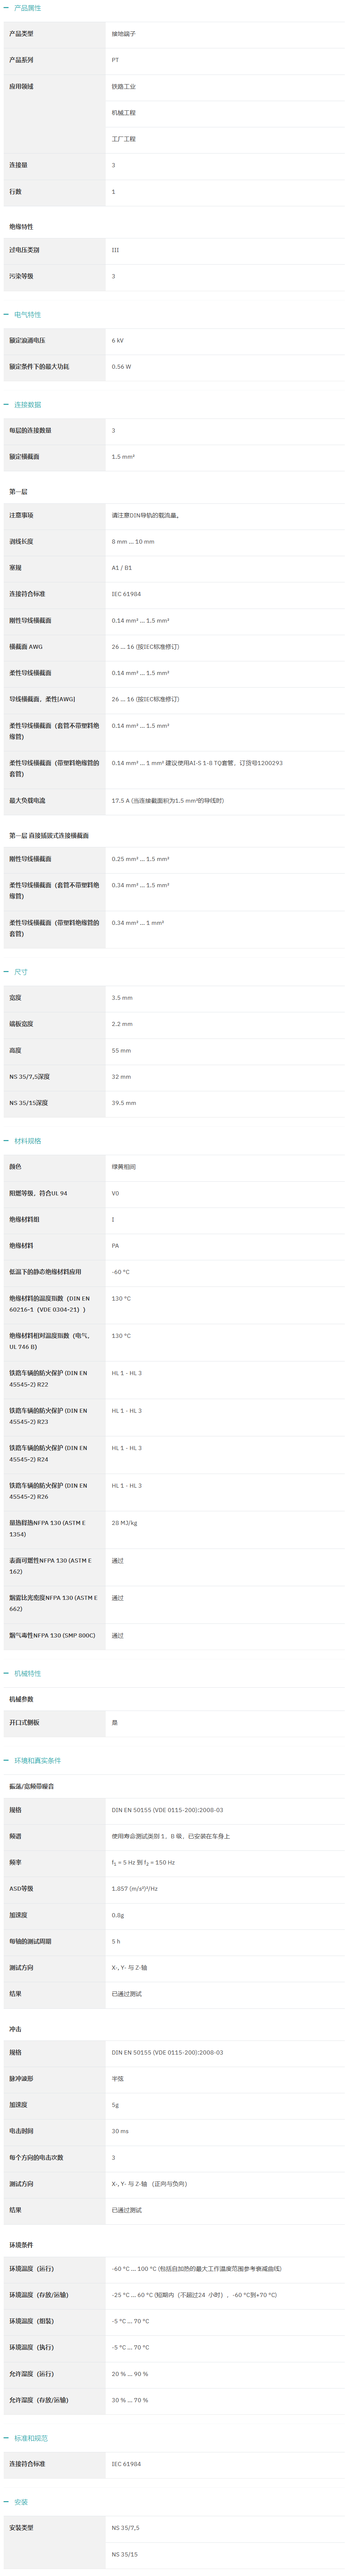The image size is (347, 2576).
Task: Select the -60 °C cold application value
Action: (121, 1272)
